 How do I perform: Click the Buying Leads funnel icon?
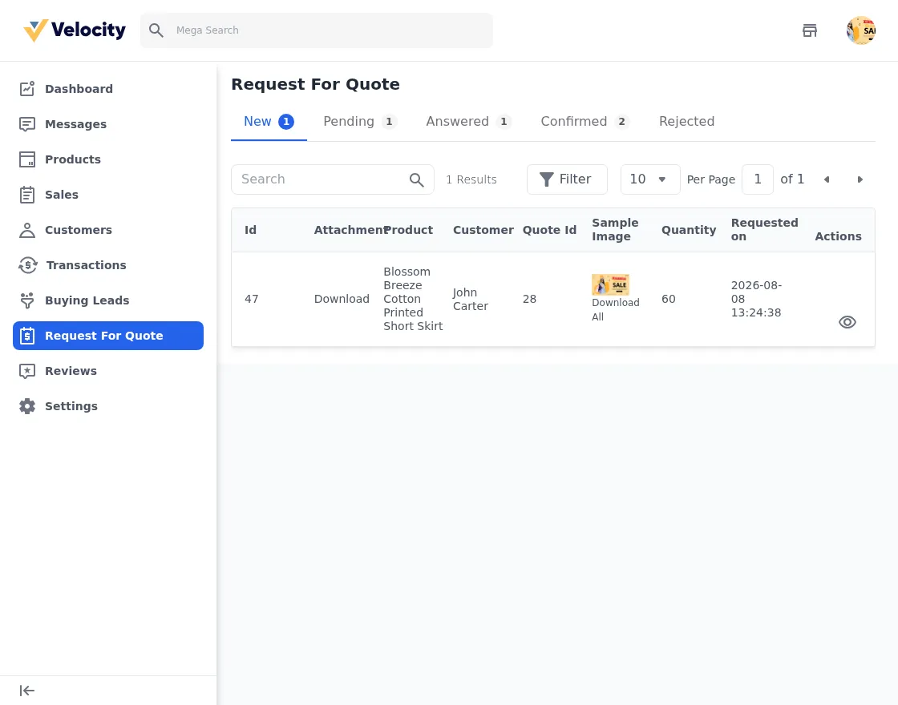pos(27,300)
